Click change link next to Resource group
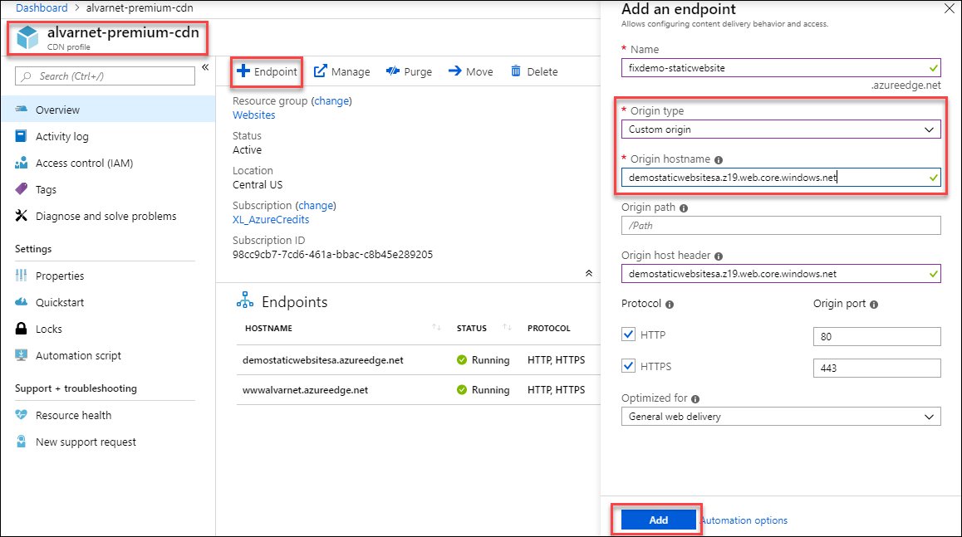The width and height of the screenshot is (962, 537). [332, 100]
